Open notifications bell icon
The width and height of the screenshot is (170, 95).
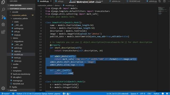pos(167,94)
